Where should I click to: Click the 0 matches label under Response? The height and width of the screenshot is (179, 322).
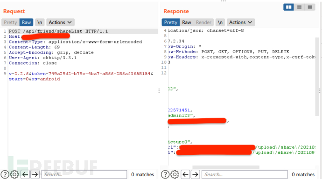[x=303, y=174]
